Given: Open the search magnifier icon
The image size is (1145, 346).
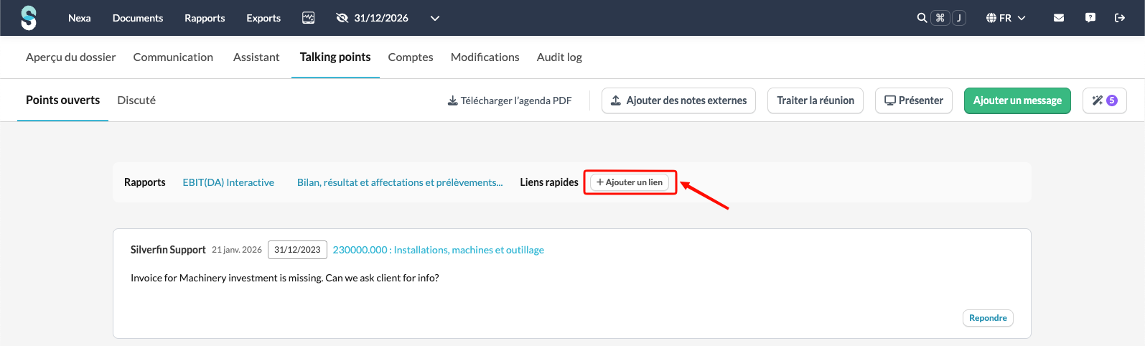Looking at the screenshot, I should tap(922, 18).
